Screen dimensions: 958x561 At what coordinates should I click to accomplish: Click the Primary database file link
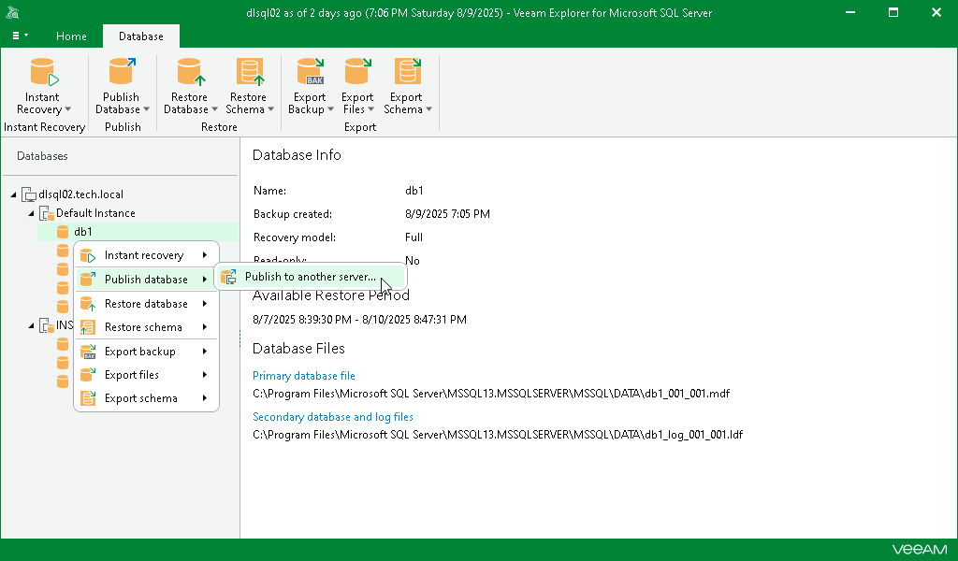[304, 375]
